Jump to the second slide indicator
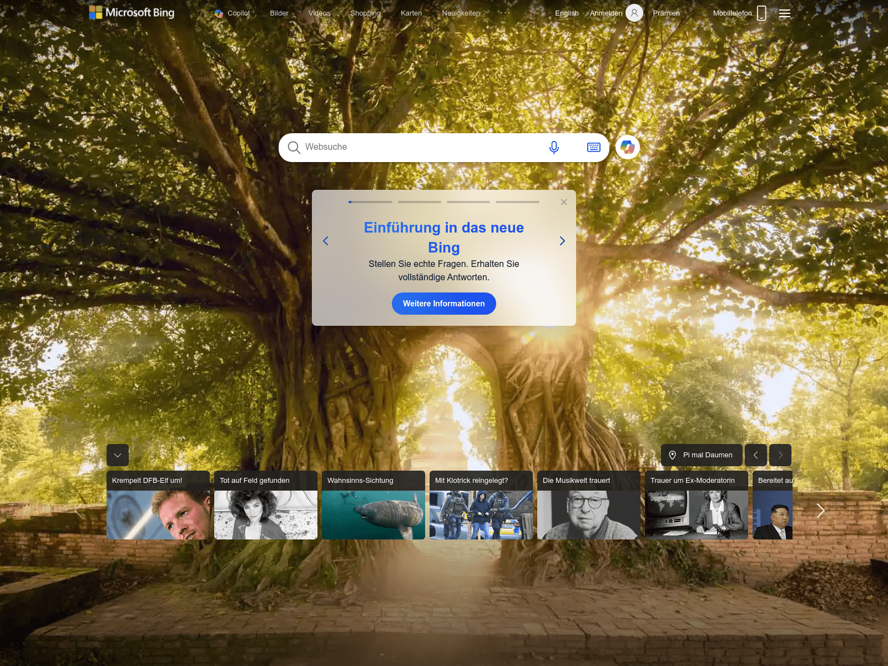The height and width of the screenshot is (666, 888). 420,202
